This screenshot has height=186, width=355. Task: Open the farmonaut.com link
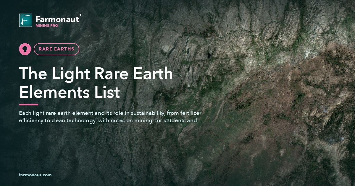pyautogui.click(x=35, y=175)
